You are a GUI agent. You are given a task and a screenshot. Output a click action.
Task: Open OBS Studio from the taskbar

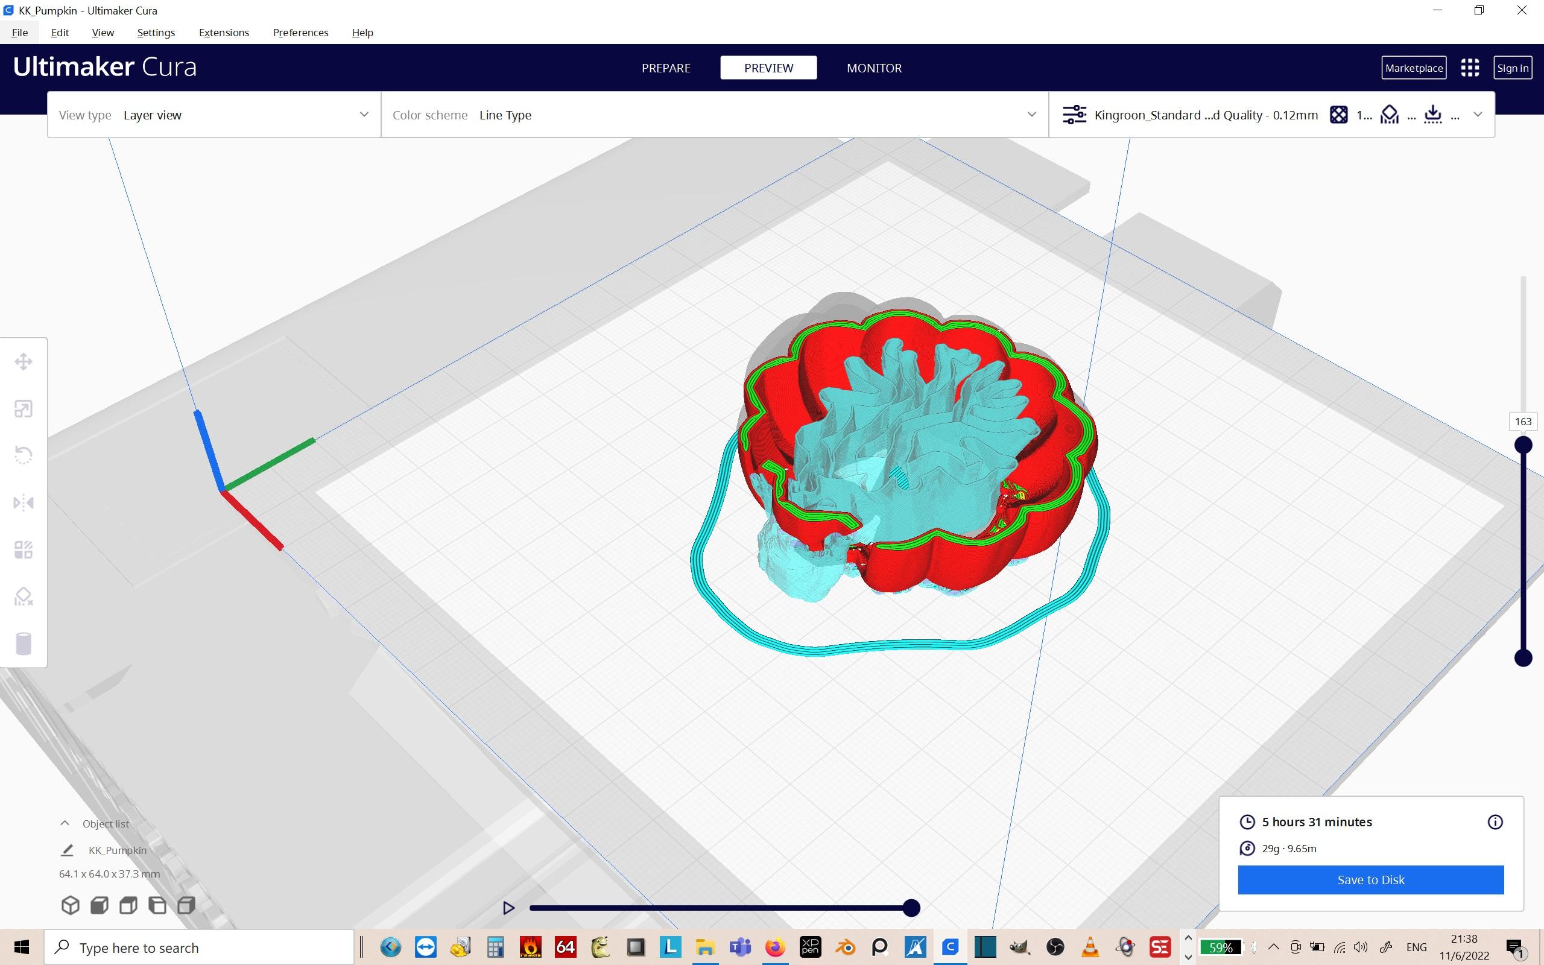(x=1055, y=947)
